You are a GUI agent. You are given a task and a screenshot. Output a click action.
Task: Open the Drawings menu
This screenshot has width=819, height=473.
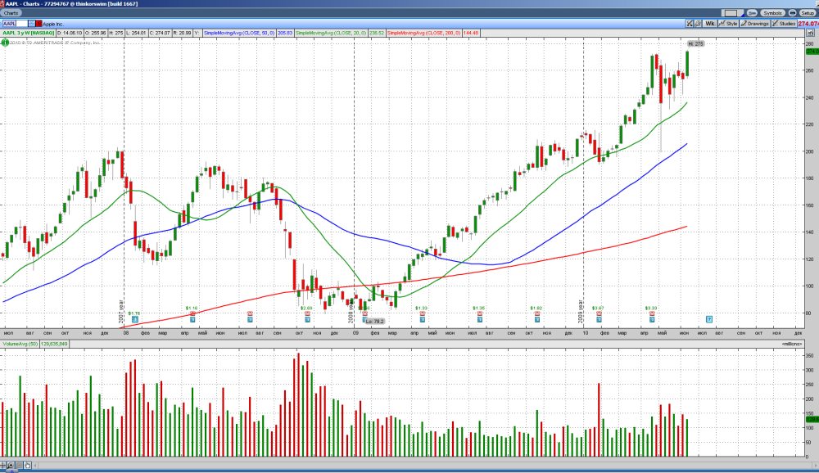[x=755, y=24]
